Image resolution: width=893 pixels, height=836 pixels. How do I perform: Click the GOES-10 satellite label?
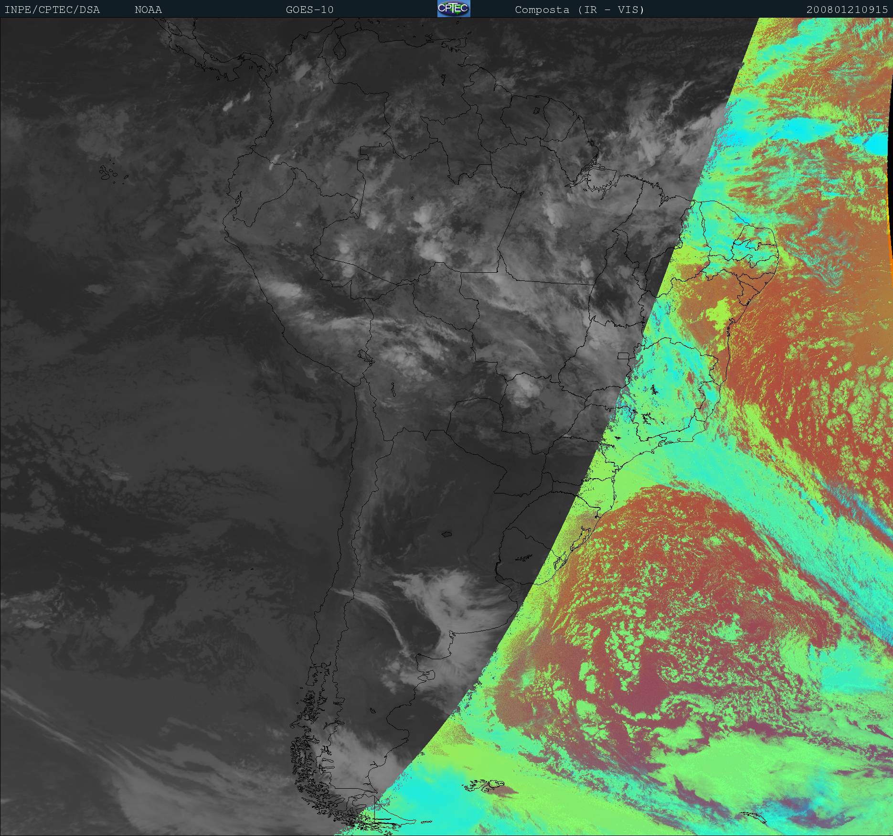pyautogui.click(x=309, y=10)
